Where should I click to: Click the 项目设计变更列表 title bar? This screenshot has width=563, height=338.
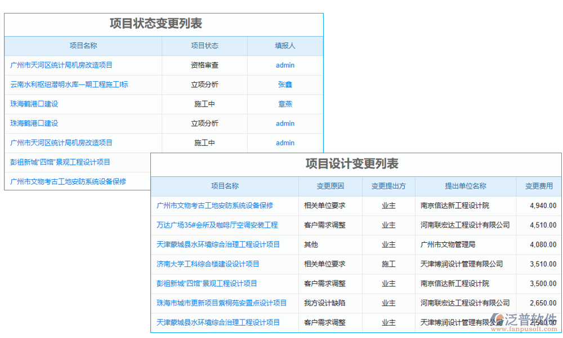pos(355,164)
